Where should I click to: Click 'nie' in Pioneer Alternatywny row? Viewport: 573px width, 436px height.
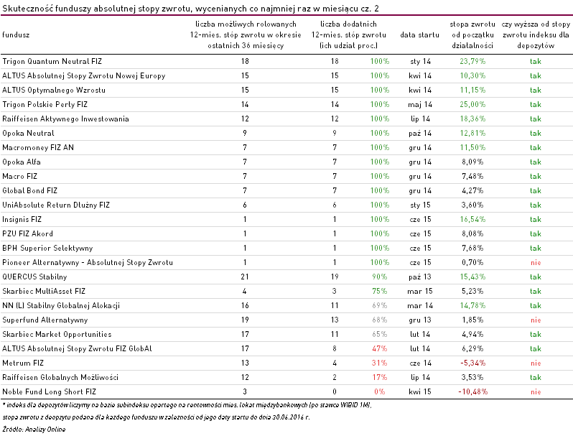pos(536,262)
